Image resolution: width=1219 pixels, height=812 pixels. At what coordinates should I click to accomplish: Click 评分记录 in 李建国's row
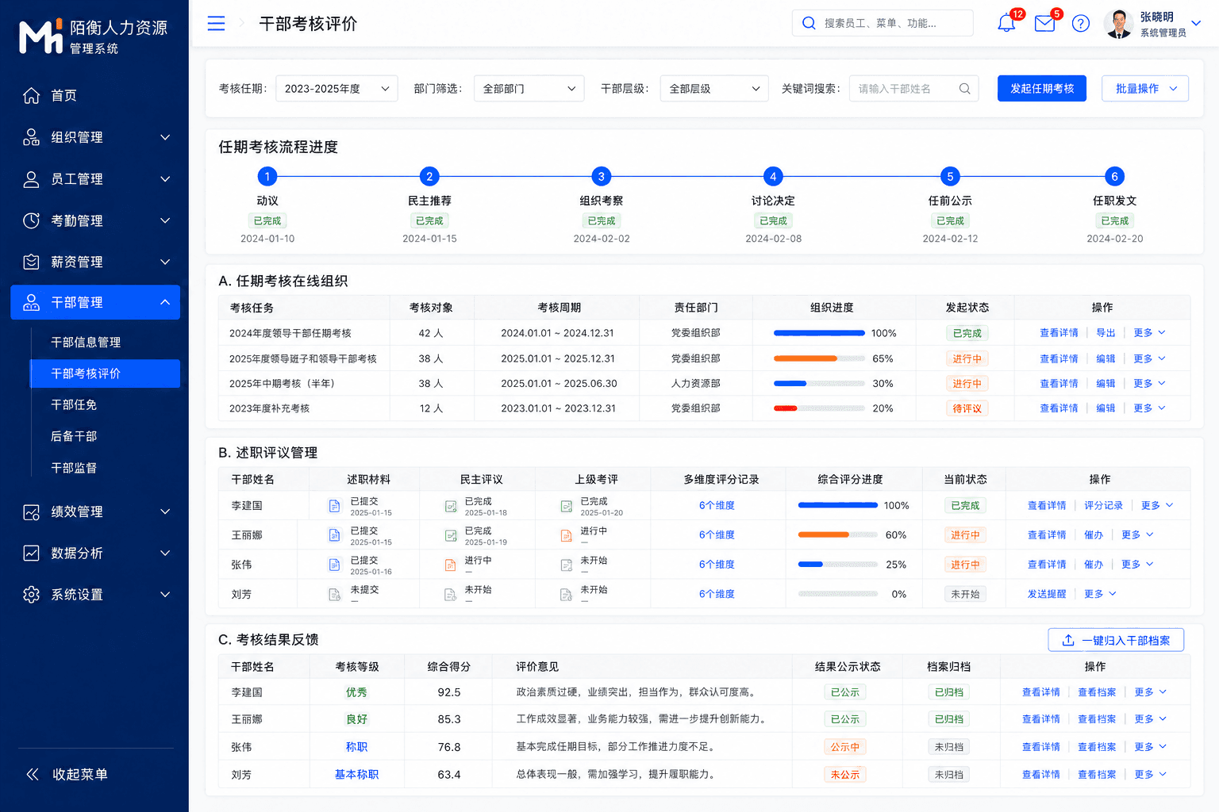point(1103,506)
